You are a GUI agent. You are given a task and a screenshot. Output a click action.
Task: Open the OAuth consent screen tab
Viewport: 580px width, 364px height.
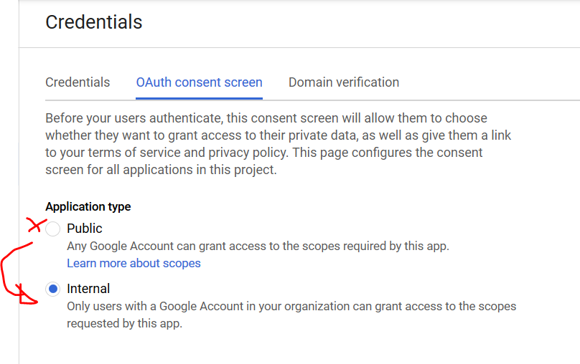click(x=199, y=82)
